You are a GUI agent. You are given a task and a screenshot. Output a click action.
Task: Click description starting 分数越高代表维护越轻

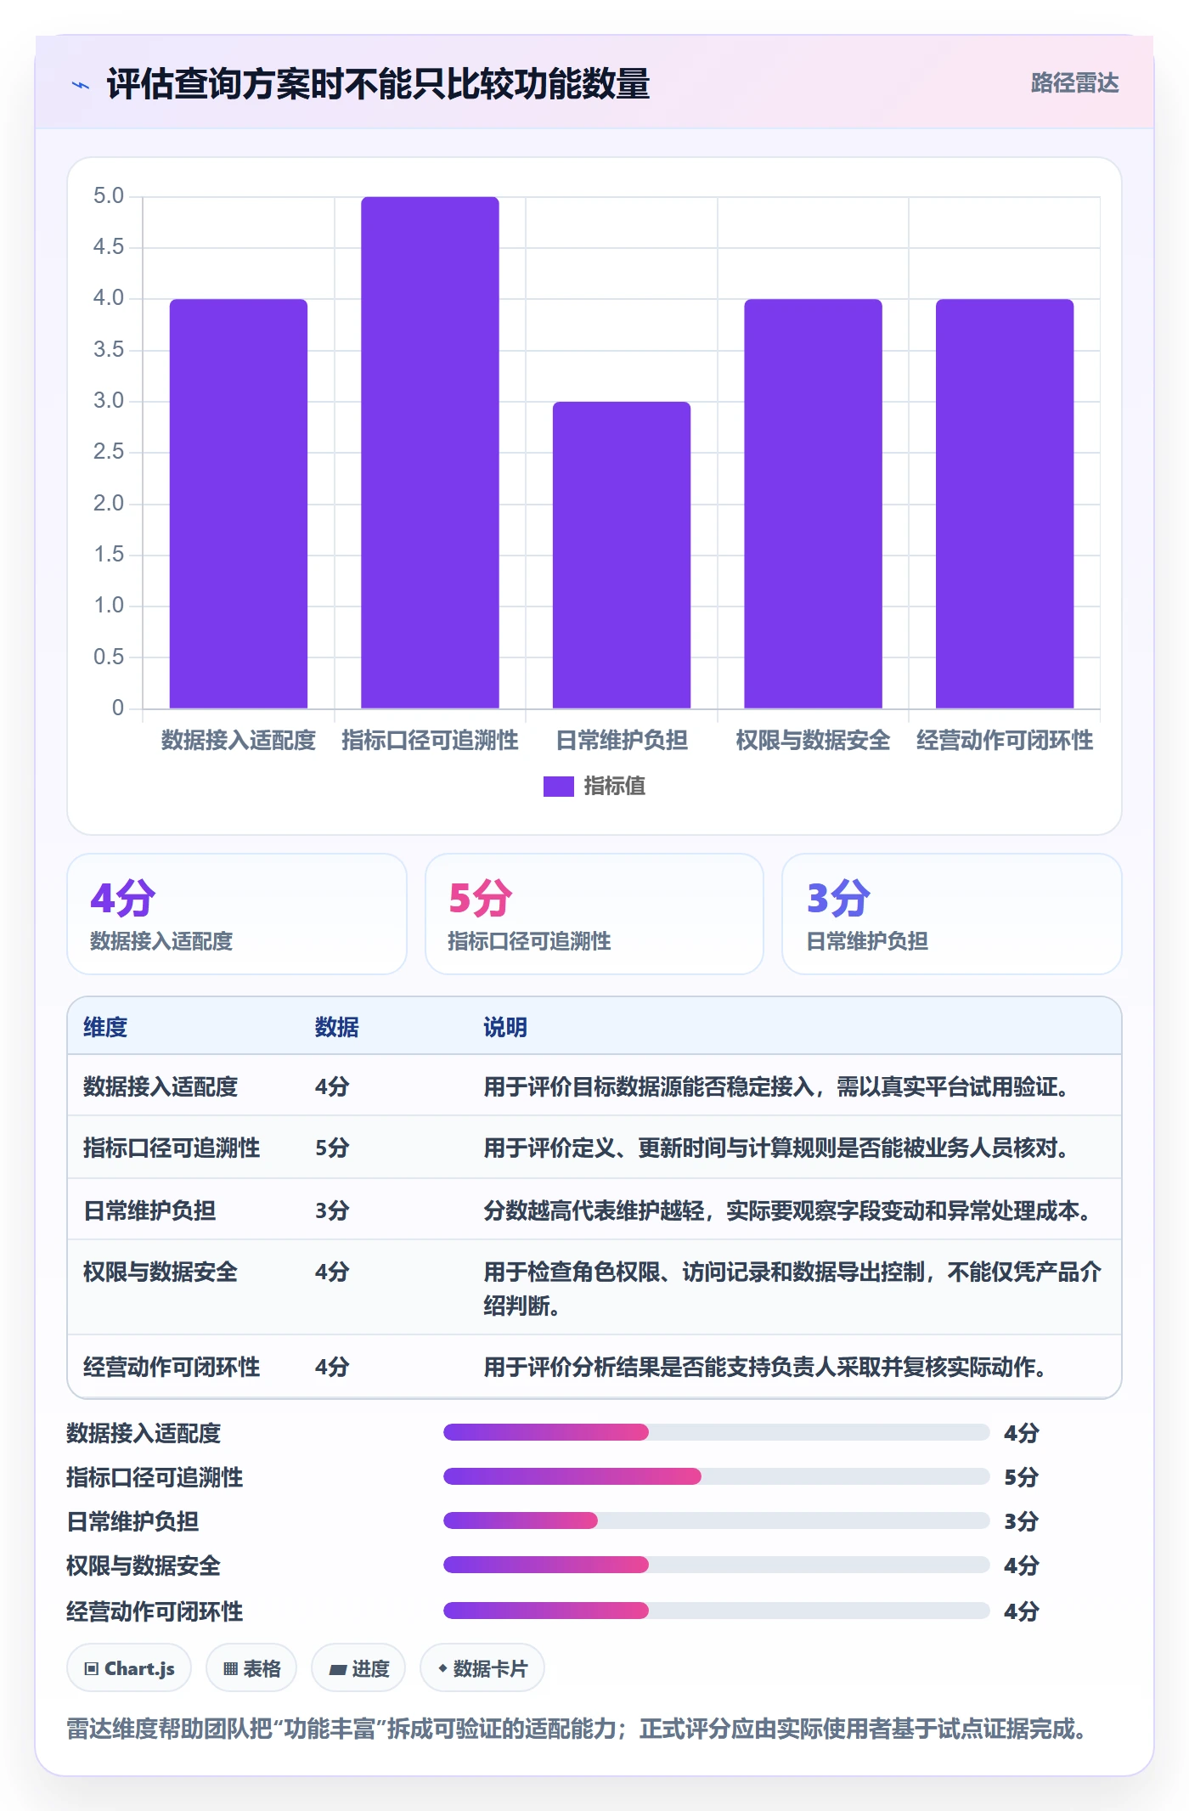pyautogui.click(x=790, y=1210)
